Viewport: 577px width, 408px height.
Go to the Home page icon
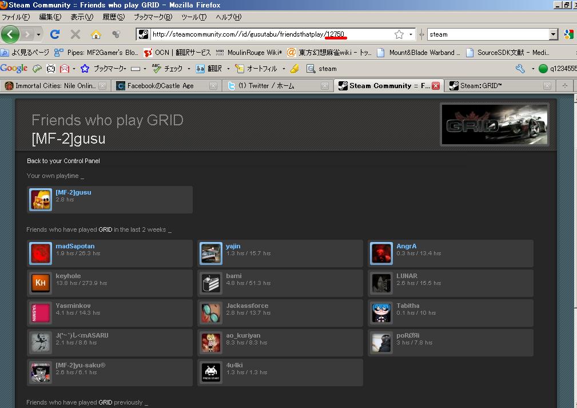pos(95,34)
